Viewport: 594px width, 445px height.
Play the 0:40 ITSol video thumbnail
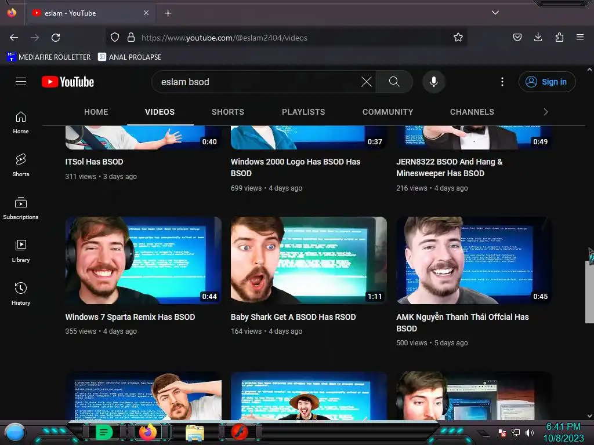pyautogui.click(x=144, y=137)
